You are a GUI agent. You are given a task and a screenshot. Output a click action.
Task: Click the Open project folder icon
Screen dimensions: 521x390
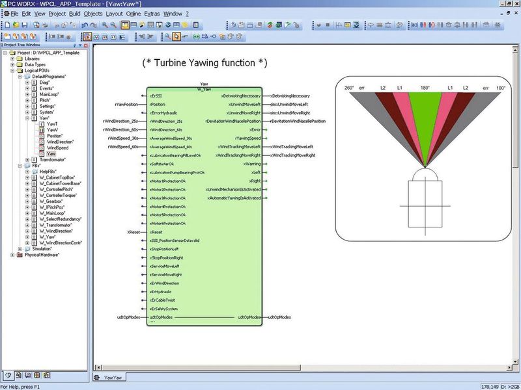click(x=16, y=25)
